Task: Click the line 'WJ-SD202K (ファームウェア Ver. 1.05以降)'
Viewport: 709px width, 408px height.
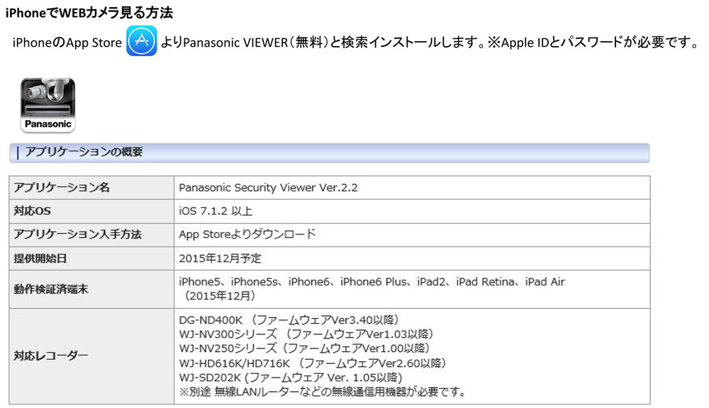Action: coord(291,378)
